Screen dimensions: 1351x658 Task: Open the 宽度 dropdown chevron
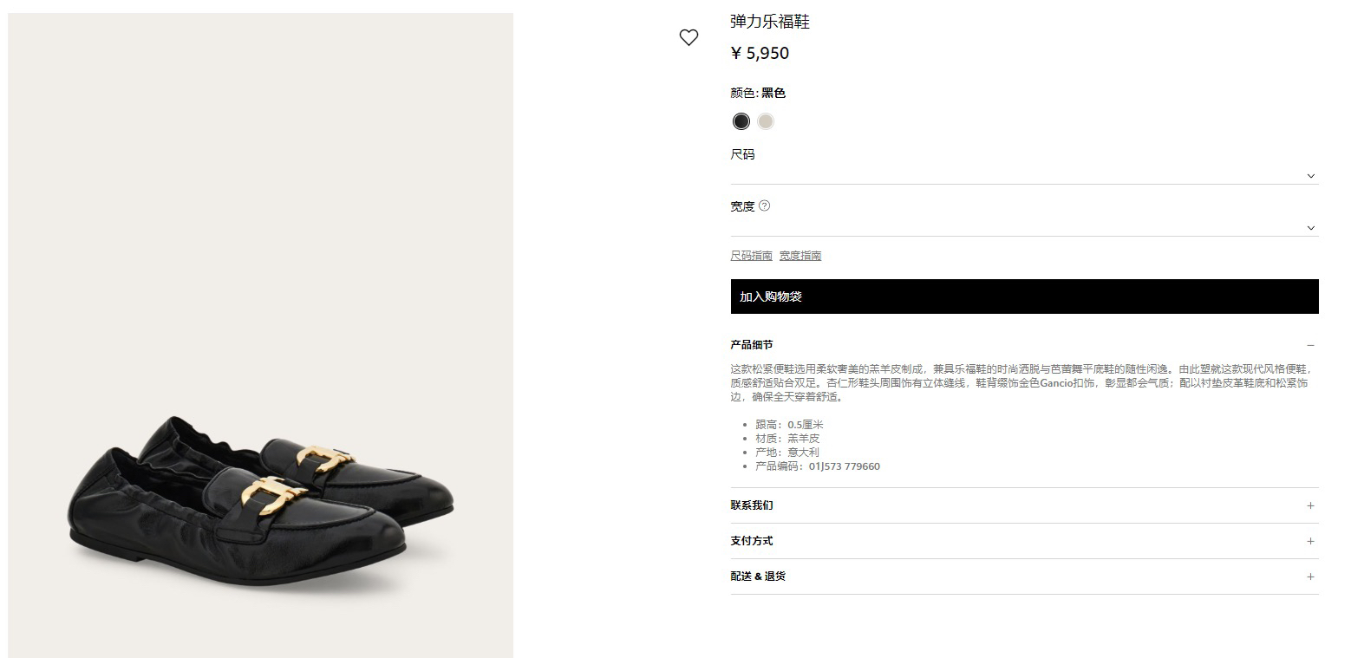coord(1310,228)
